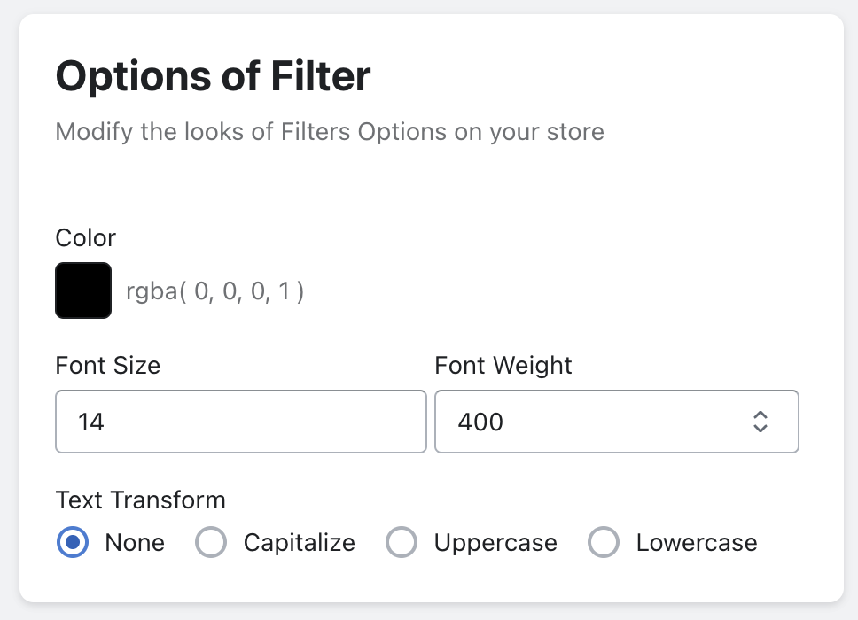This screenshot has height=620, width=858.
Task: Click the rgba( 0, 0, 0, 1 ) value text
Action: coord(215,291)
